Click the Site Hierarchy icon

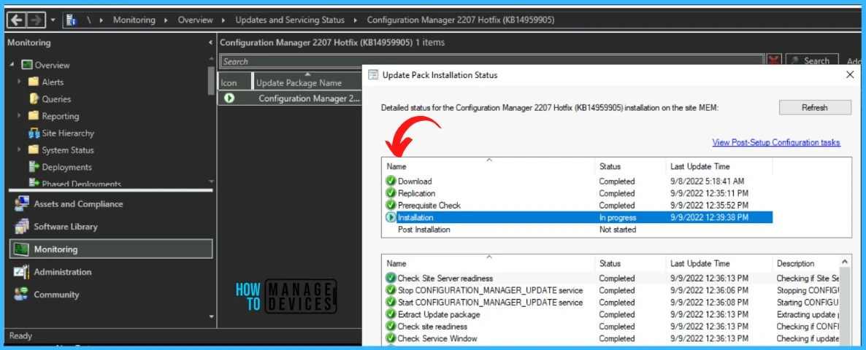point(34,133)
